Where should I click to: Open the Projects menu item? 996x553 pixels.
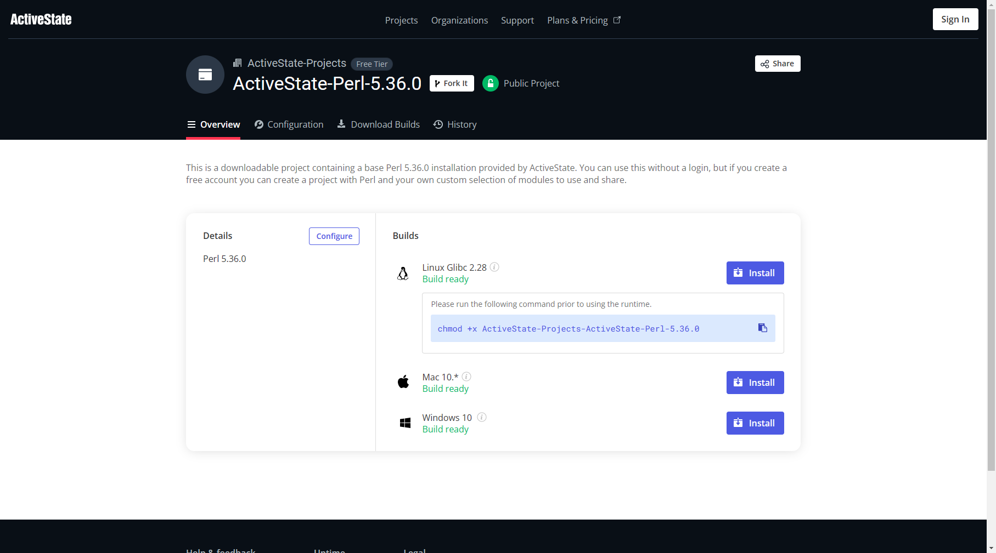(x=401, y=20)
